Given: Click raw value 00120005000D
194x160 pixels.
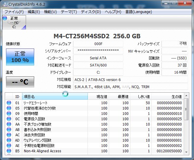Looking at the screenshot, I should click(169, 151).
